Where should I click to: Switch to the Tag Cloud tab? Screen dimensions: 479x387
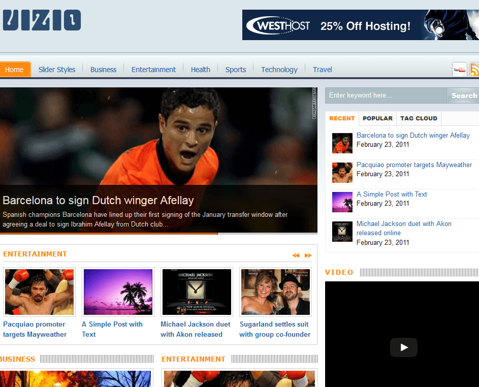419,118
